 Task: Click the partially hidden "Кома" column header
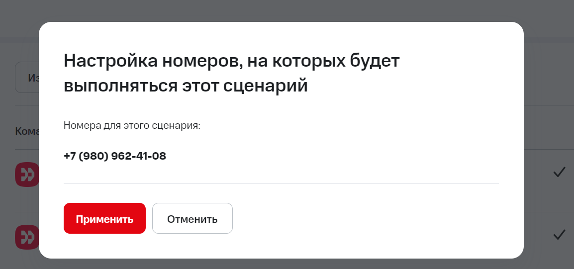pos(26,131)
